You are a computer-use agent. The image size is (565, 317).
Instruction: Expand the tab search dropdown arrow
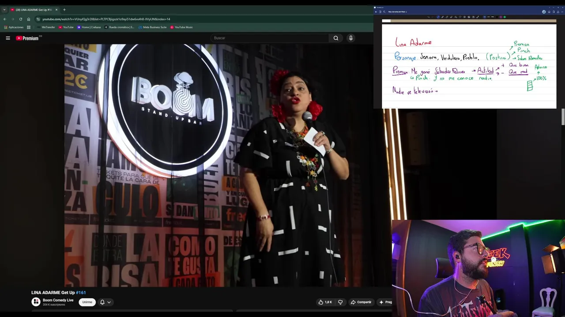[4, 10]
